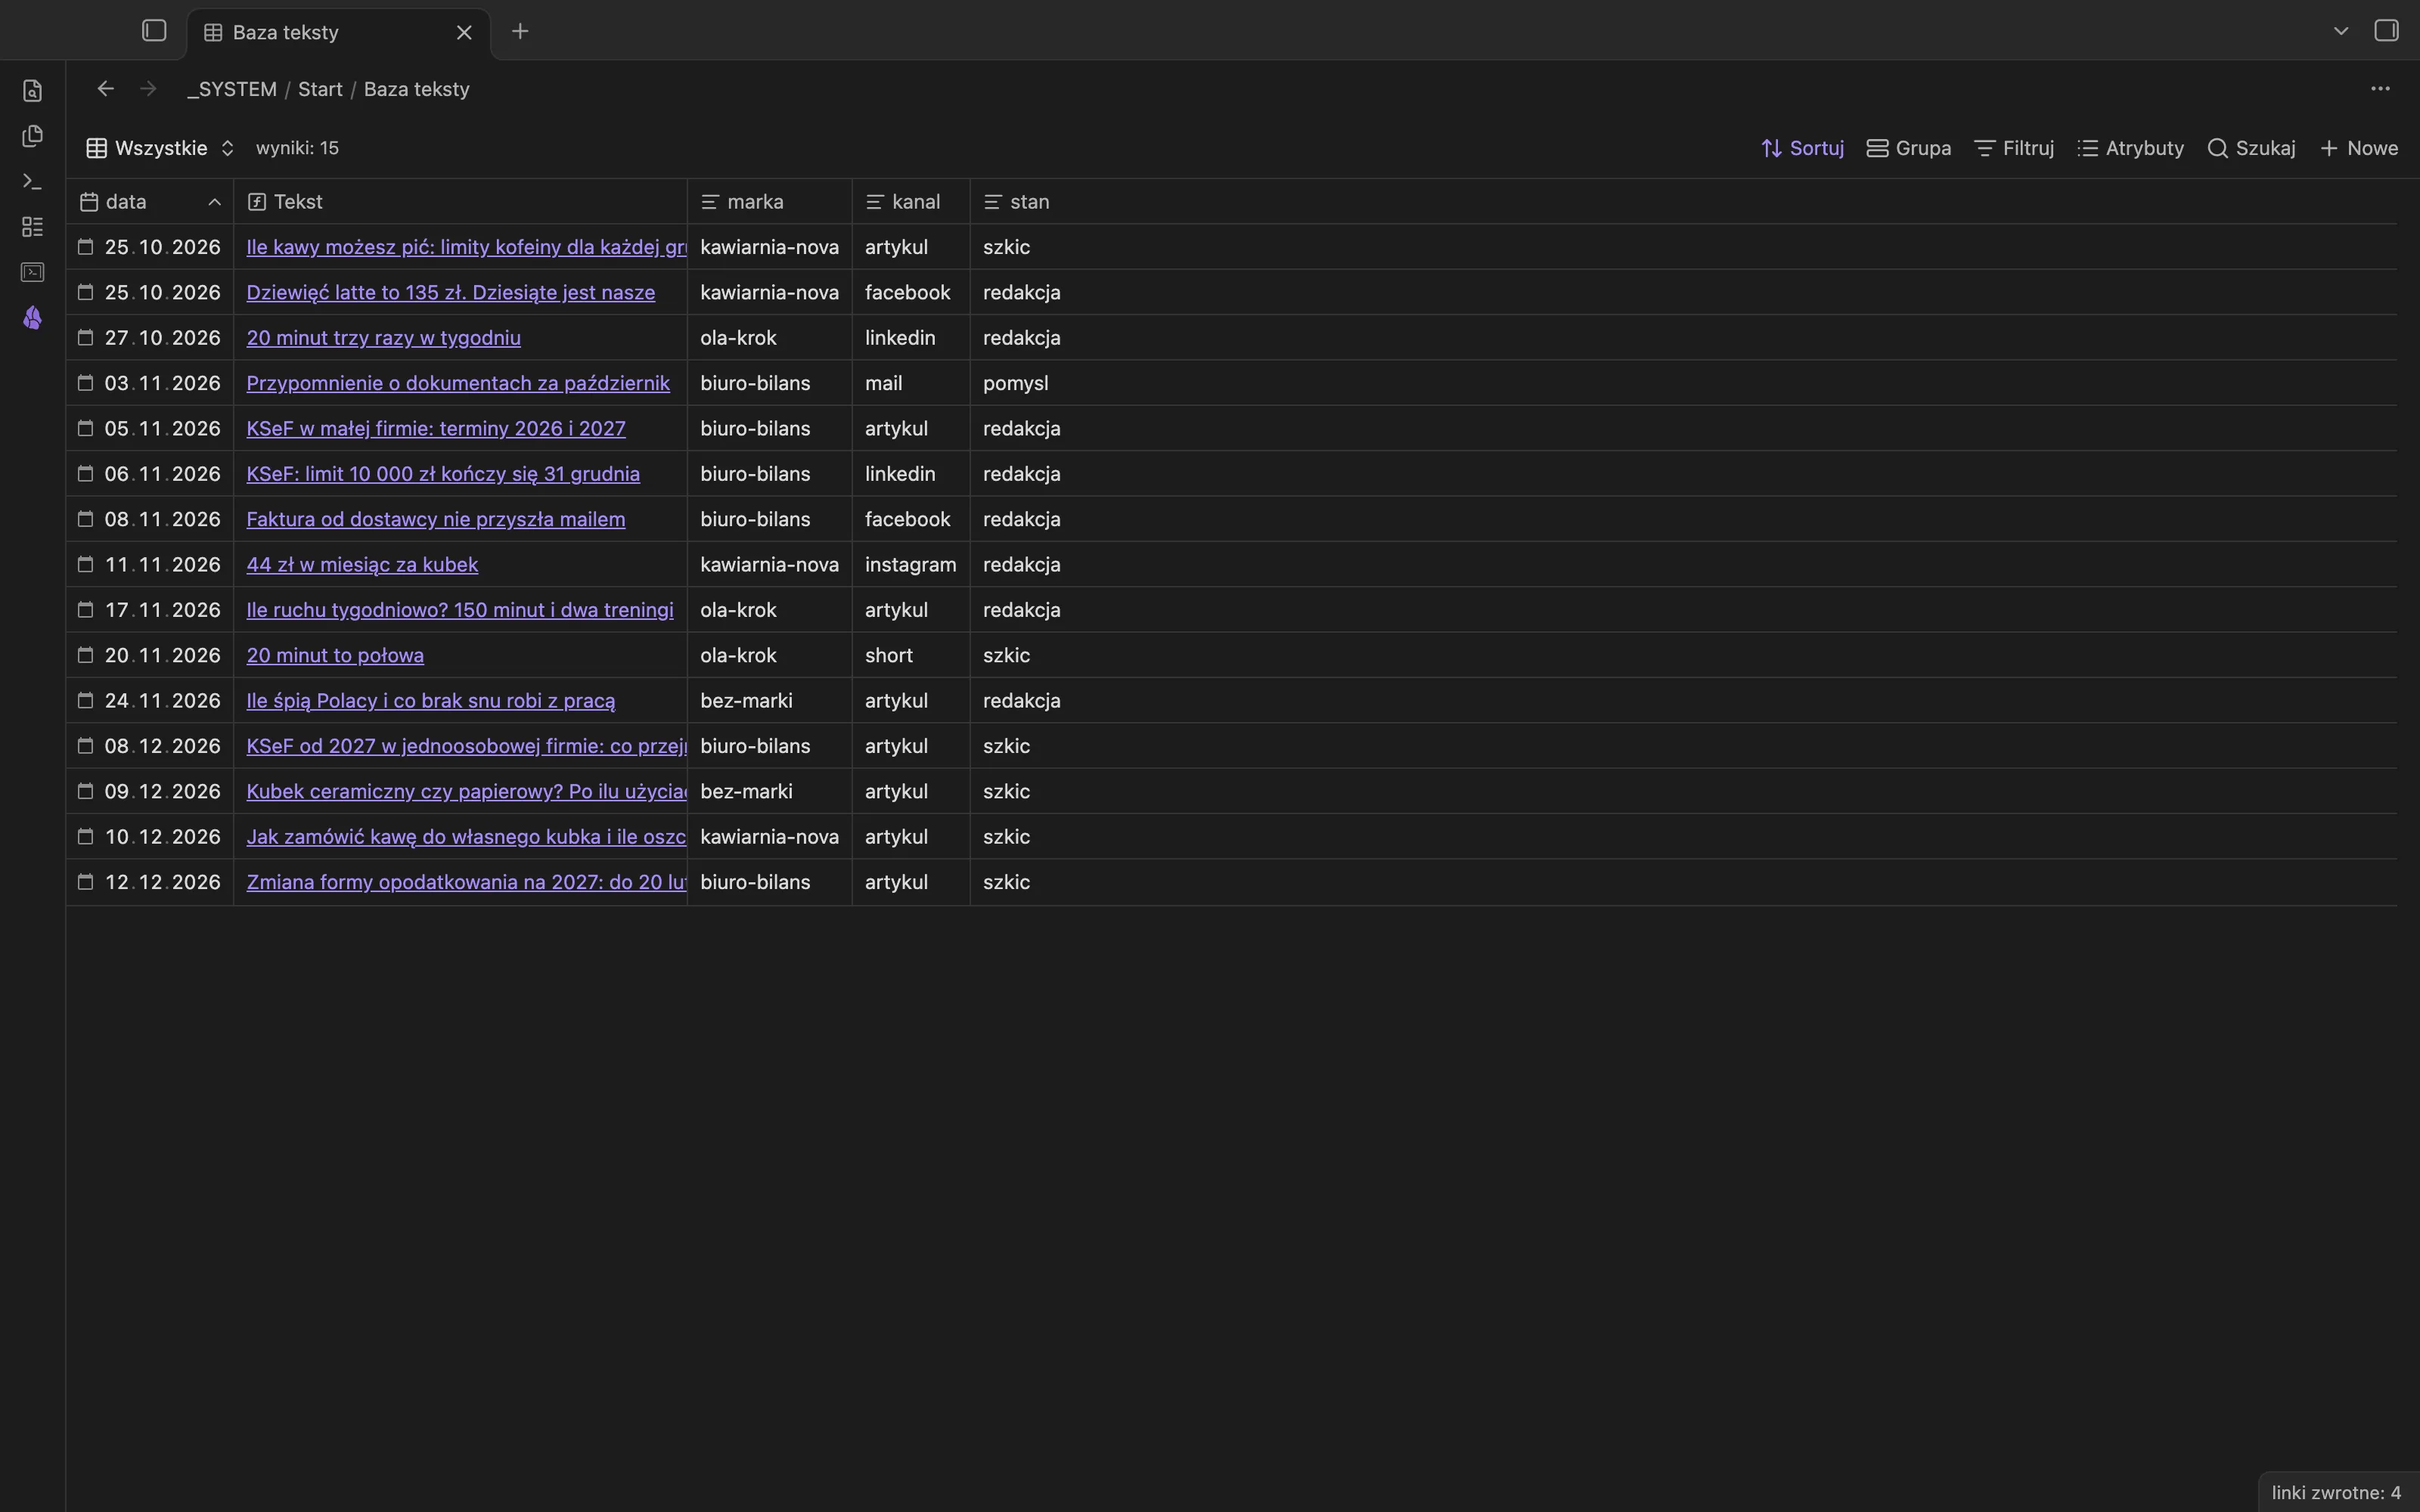Open the new tab plus button
The image size is (2420, 1512).
click(520, 31)
